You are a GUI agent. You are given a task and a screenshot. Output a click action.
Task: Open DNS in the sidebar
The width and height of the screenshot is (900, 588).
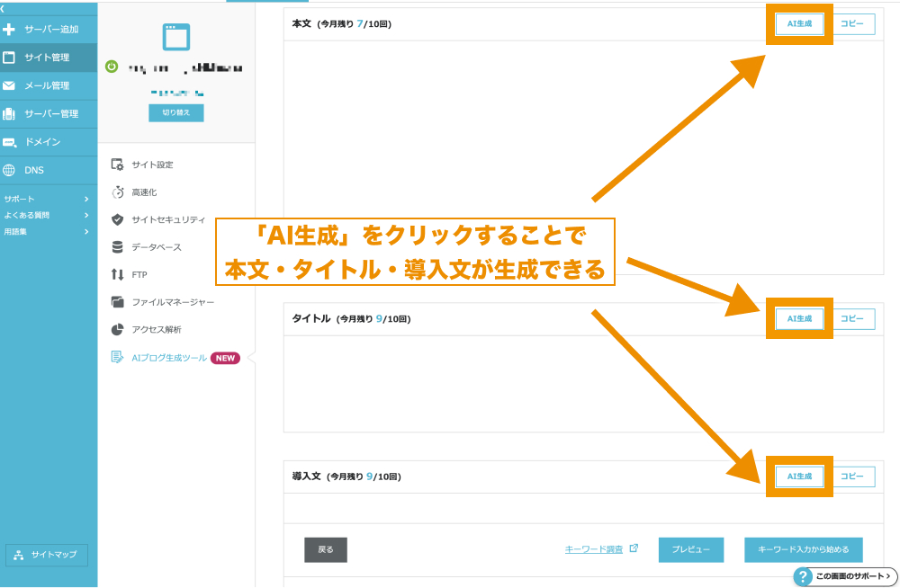pos(49,171)
